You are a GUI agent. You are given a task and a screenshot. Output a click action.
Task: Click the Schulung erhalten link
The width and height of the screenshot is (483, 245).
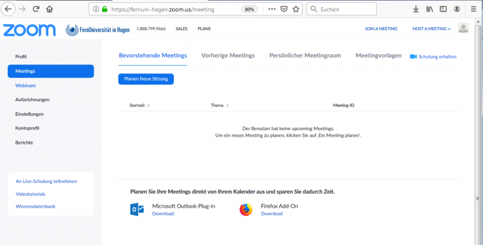437,57
